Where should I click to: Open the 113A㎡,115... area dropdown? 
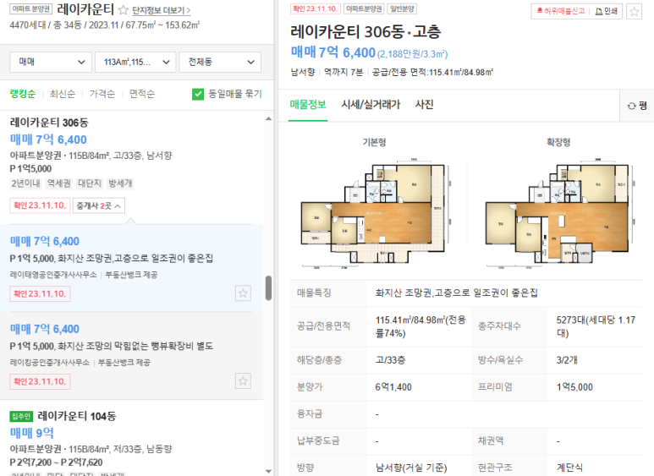coord(135,62)
